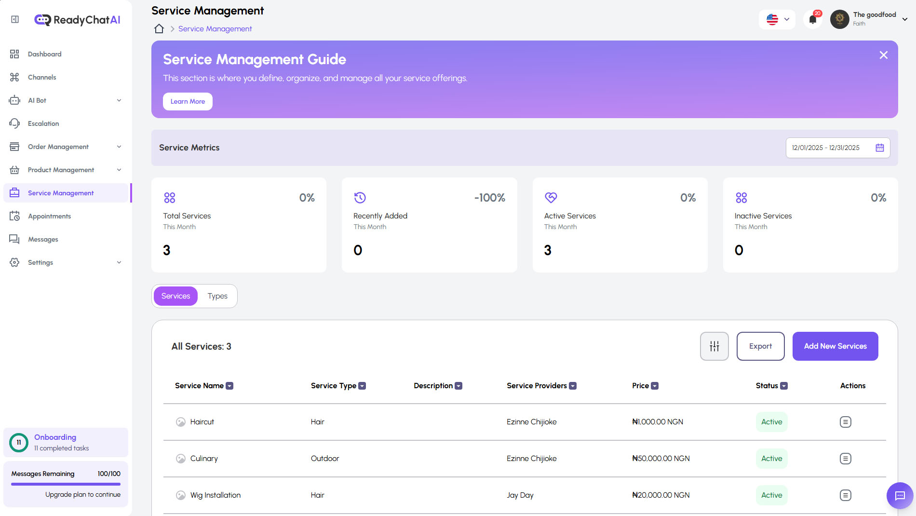Open the actions menu for Wig Installation

846,495
